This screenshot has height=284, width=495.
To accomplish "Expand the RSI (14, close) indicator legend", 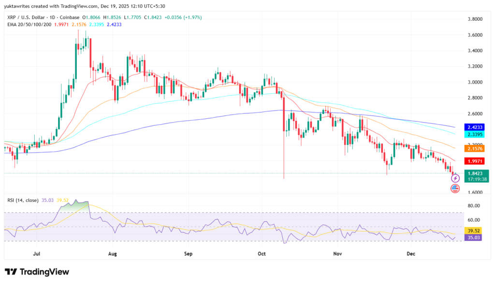I will pos(23,200).
